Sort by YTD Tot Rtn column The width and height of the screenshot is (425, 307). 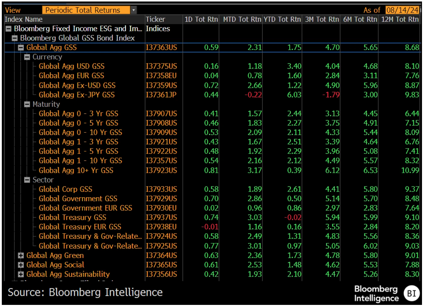[x=282, y=20]
